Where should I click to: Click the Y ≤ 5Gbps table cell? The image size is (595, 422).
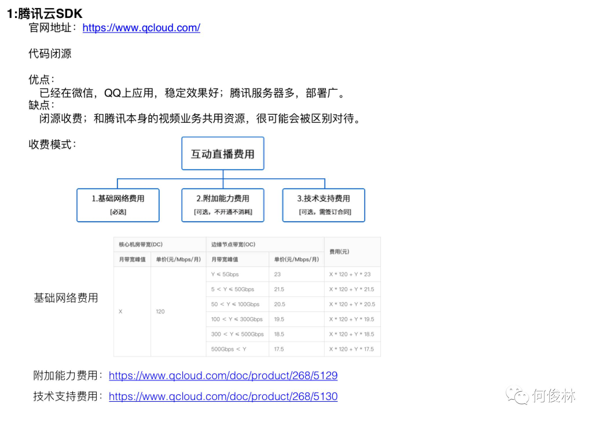[x=225, y=274]
